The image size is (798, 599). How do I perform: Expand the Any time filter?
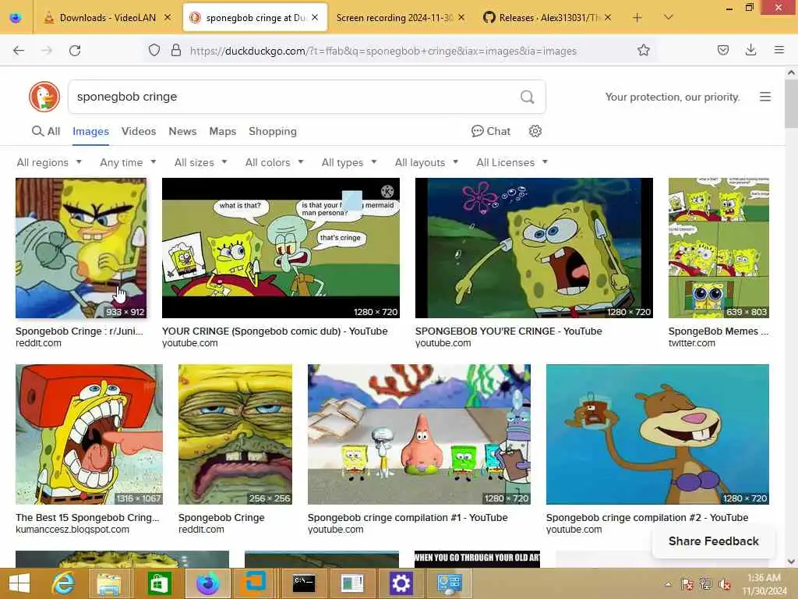128,162
